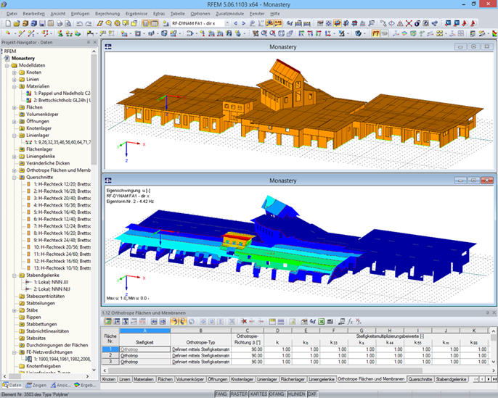Collapse the Querschnitte tree node
Viewport: 498px width, 398px height.
coord(15,178)
